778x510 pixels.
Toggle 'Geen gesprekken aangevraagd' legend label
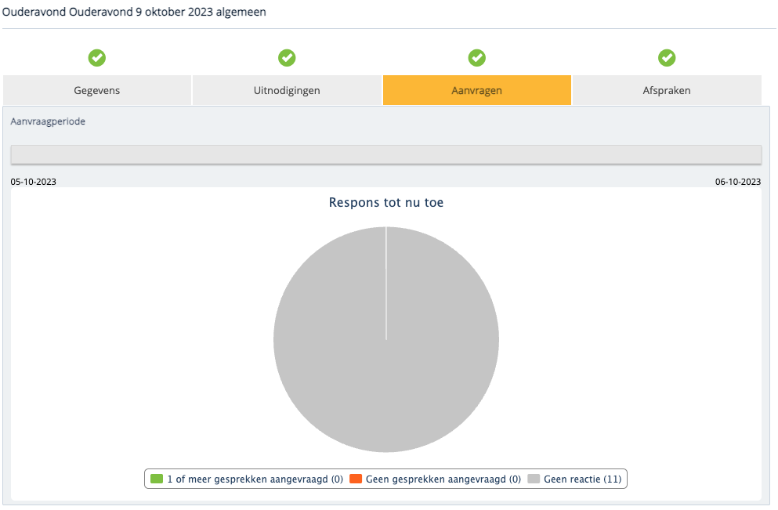pyautogui.click(x=443, y=479)
